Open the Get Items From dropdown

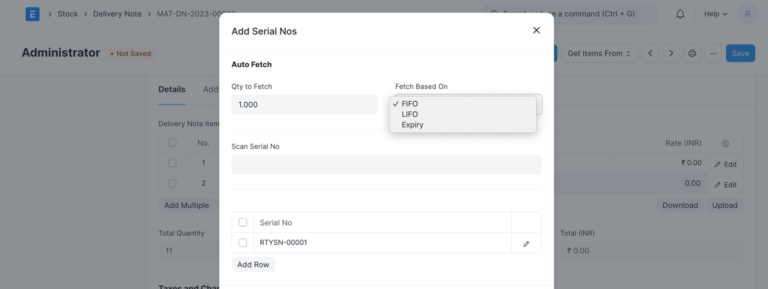[599, 53]
